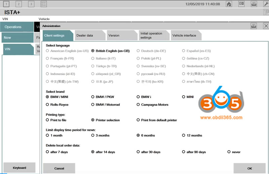Open the list icon in top bar
The width and height of the screenshot is (269, 174).
(x=44, y=4)
